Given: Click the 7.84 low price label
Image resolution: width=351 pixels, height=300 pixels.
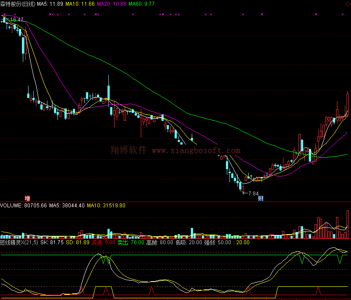Looking at the screenshot, I should (254, 193).
